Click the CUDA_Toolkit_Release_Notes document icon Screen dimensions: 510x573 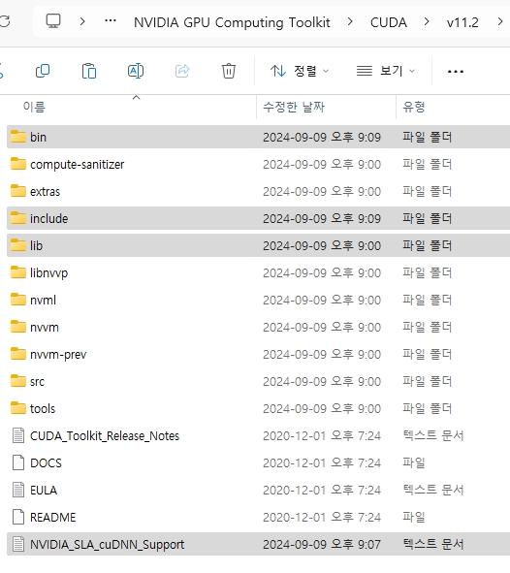(x=18, y=435)
